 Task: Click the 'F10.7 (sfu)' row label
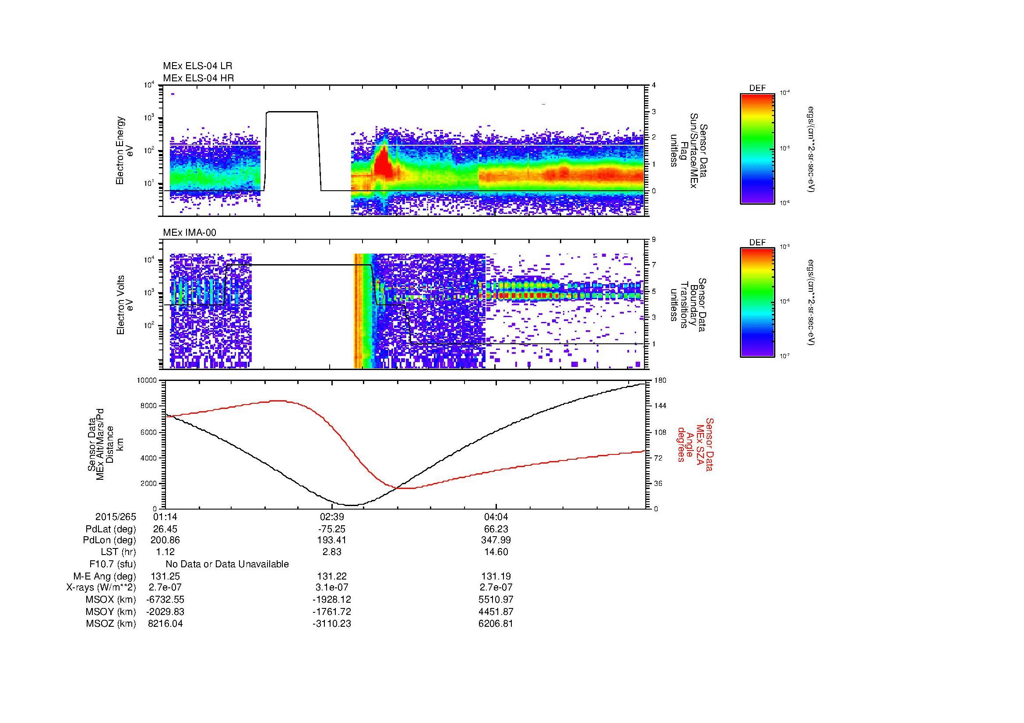[113, 564]
